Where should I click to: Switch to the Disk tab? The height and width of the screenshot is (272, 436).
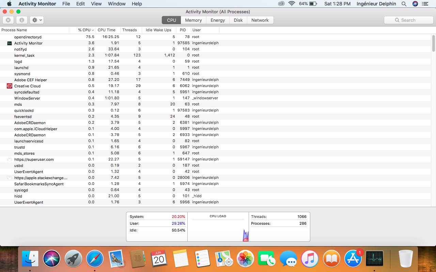pos(238,20)
